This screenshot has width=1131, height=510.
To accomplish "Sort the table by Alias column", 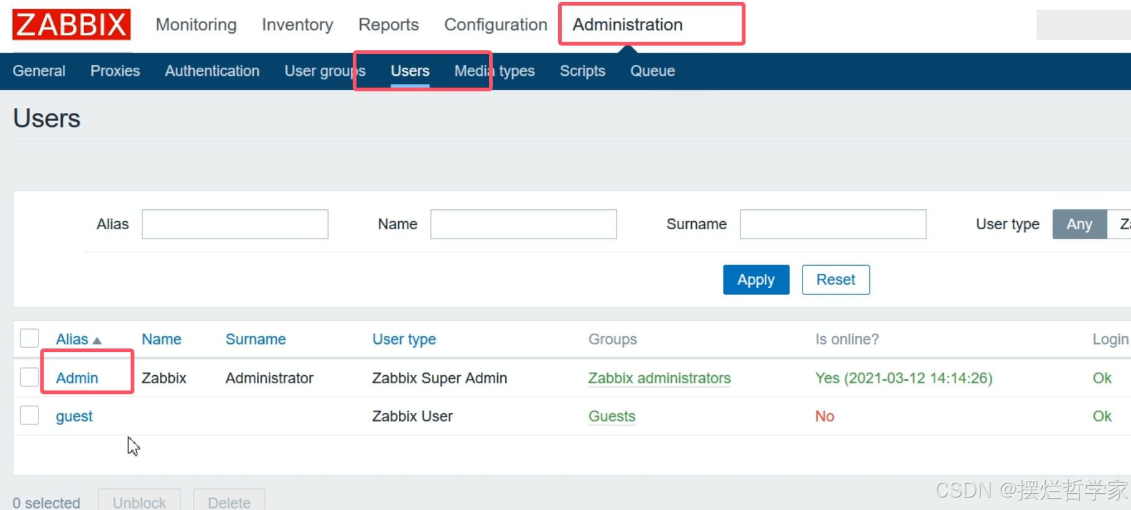I will coord(78,339).
